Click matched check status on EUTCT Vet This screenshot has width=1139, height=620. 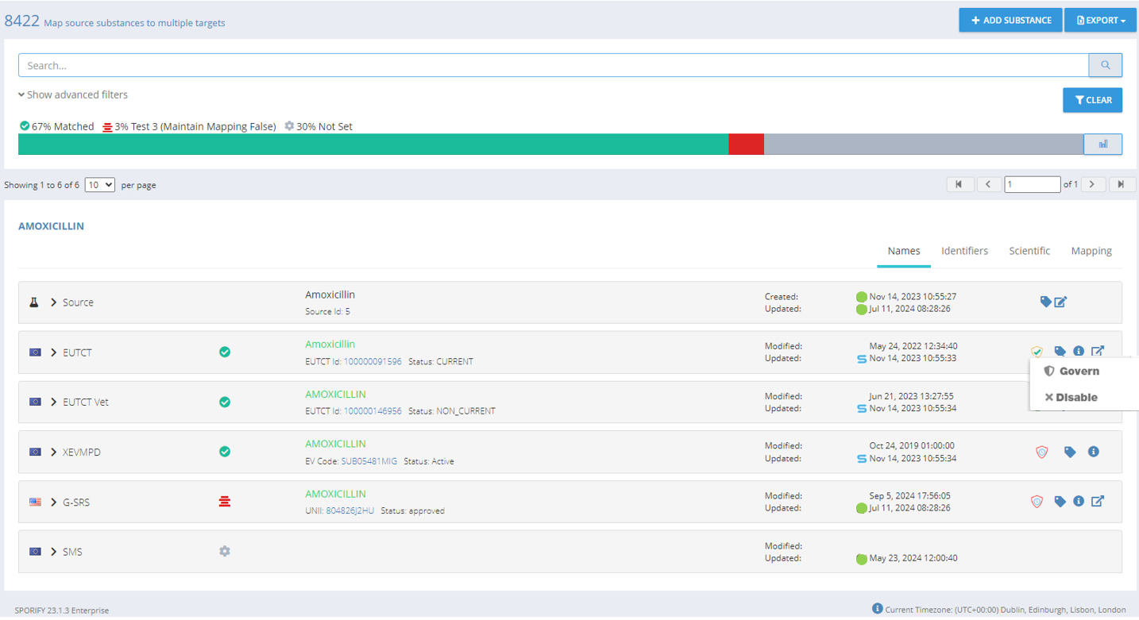[x=225, y=402]
